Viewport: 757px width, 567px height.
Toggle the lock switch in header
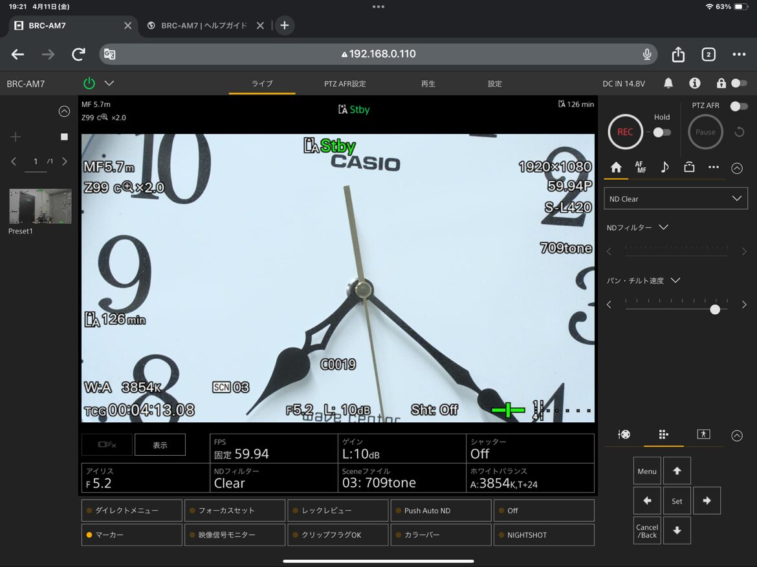(x=739, y=83)
